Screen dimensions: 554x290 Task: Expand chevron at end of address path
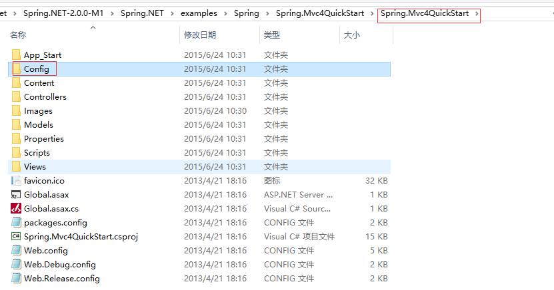pos(477,13)
